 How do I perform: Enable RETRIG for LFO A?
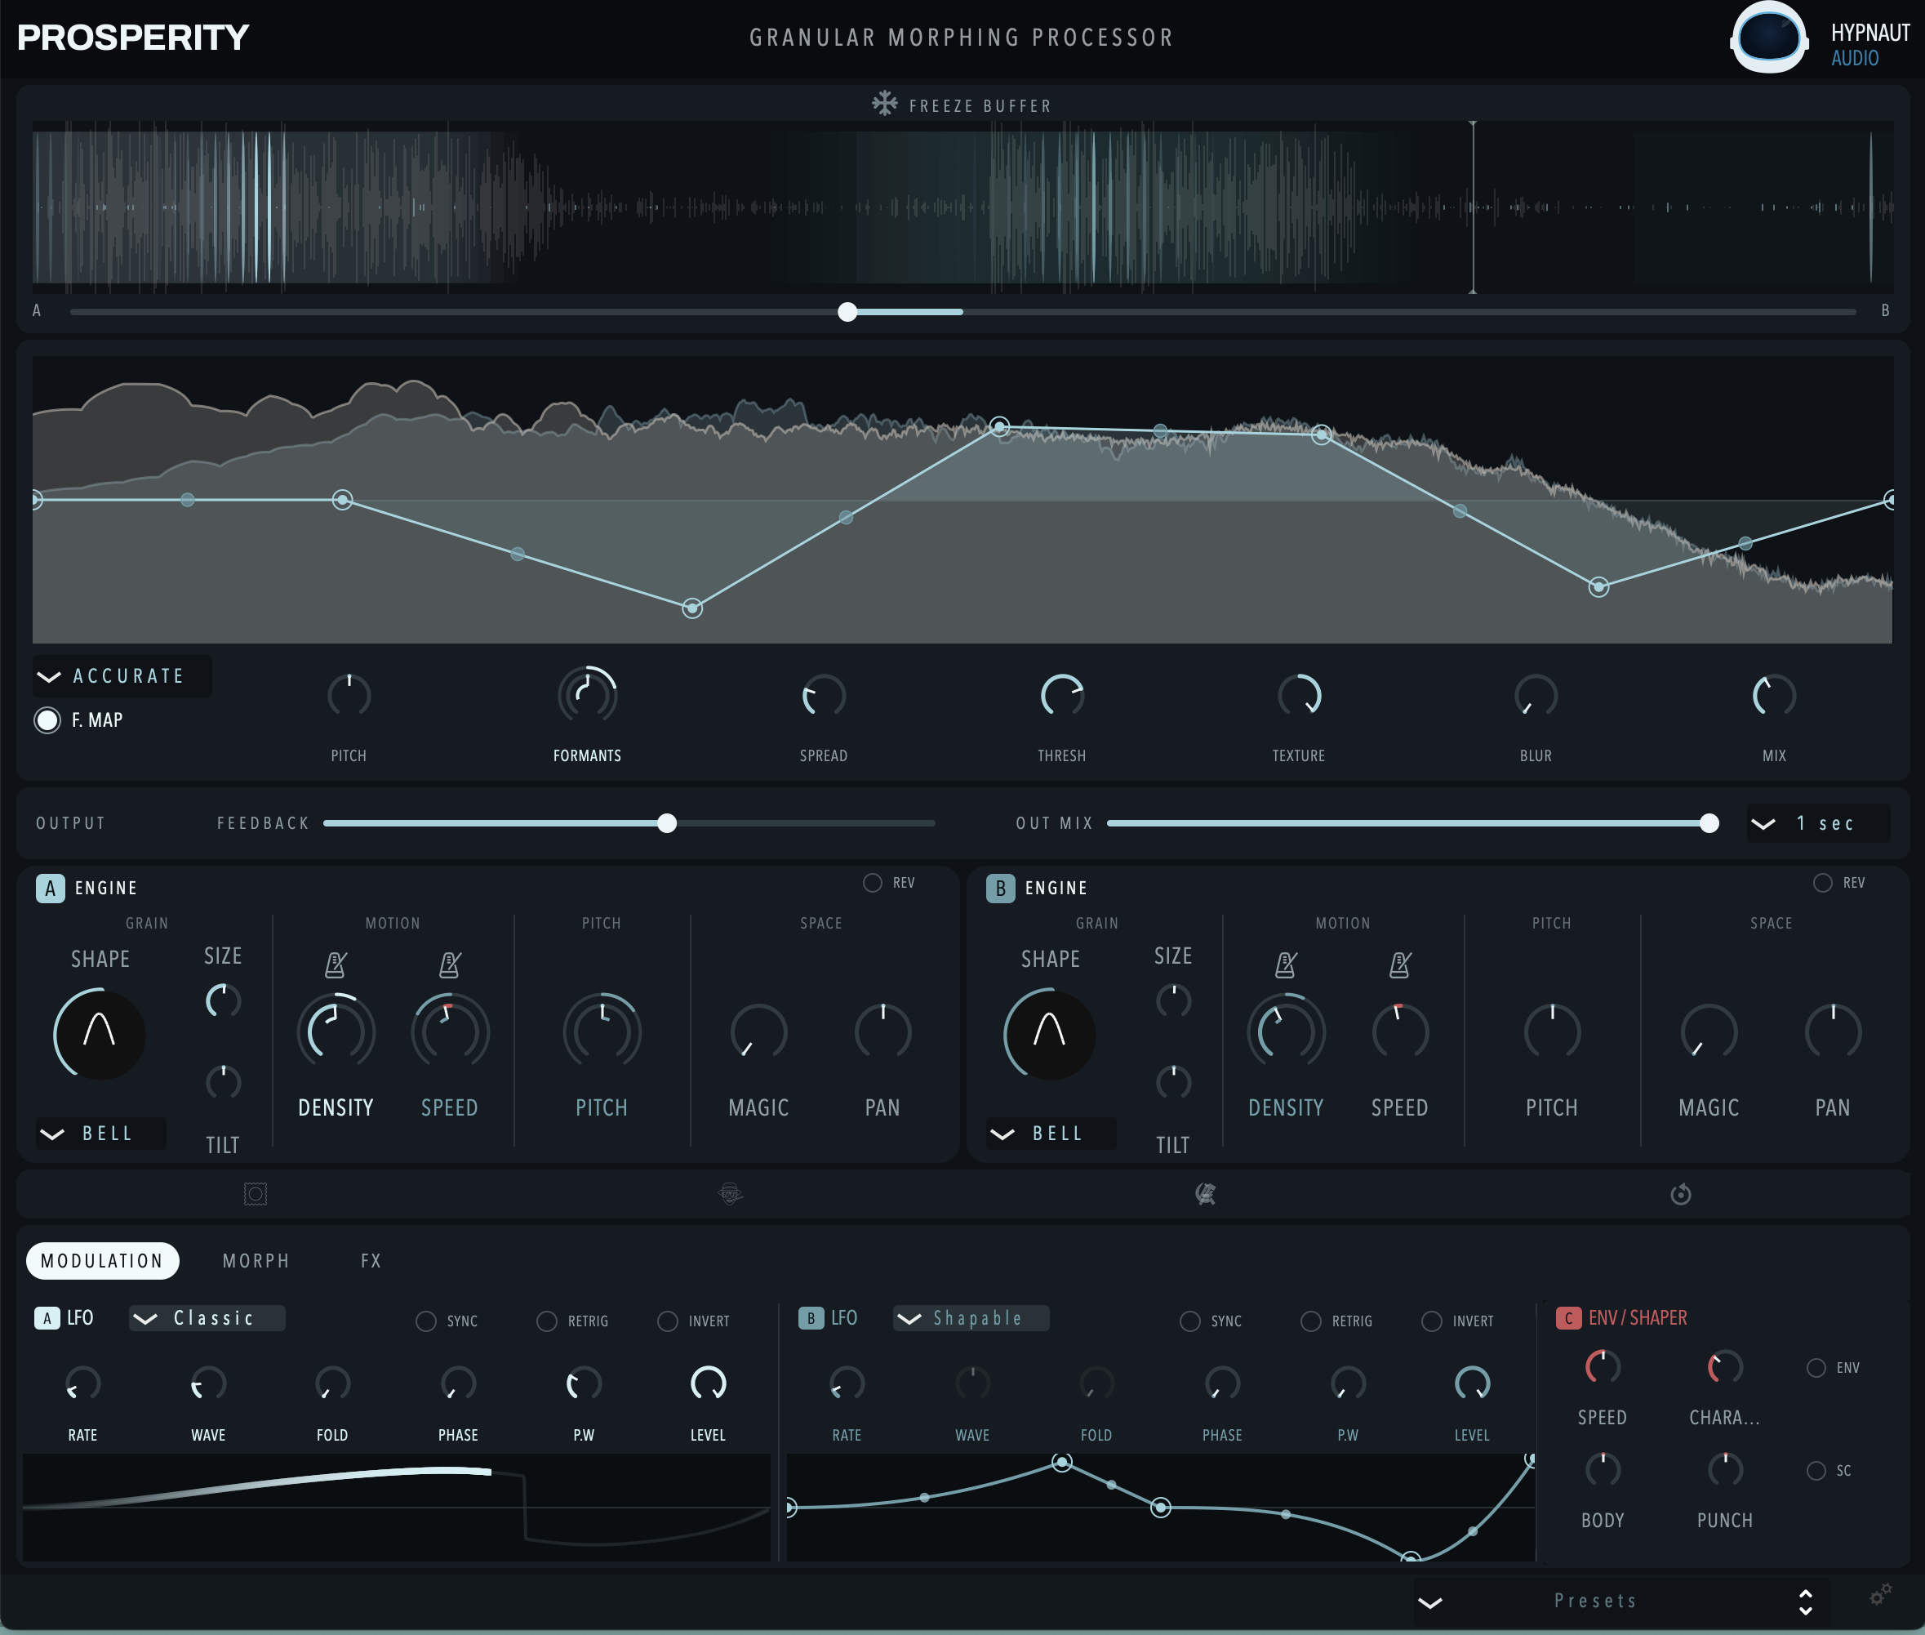(546, 1321)
